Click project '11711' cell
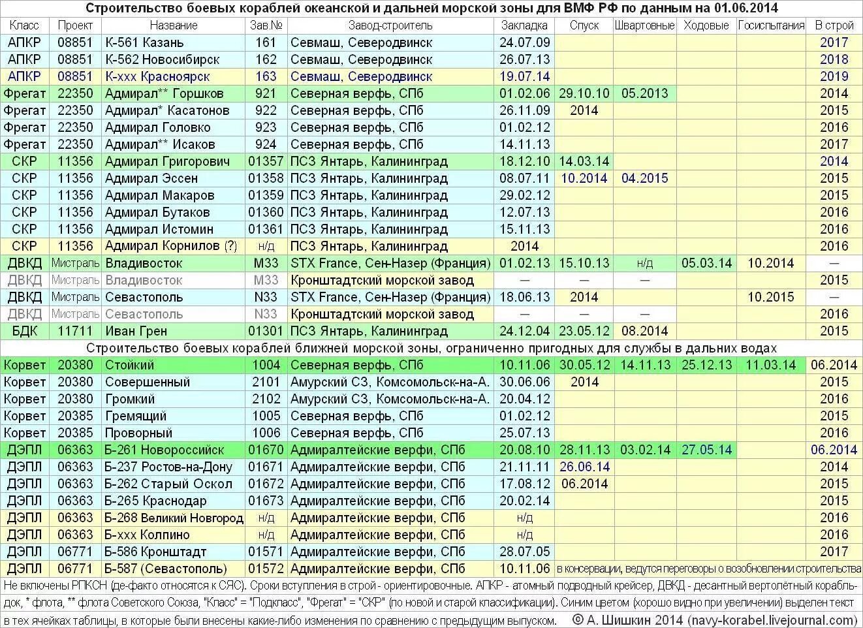The image size is (863, 628). pyautogui.click(x=75, y=331)
